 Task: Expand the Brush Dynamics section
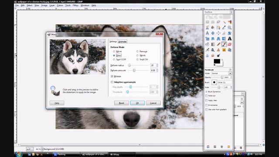pos(206,92)
